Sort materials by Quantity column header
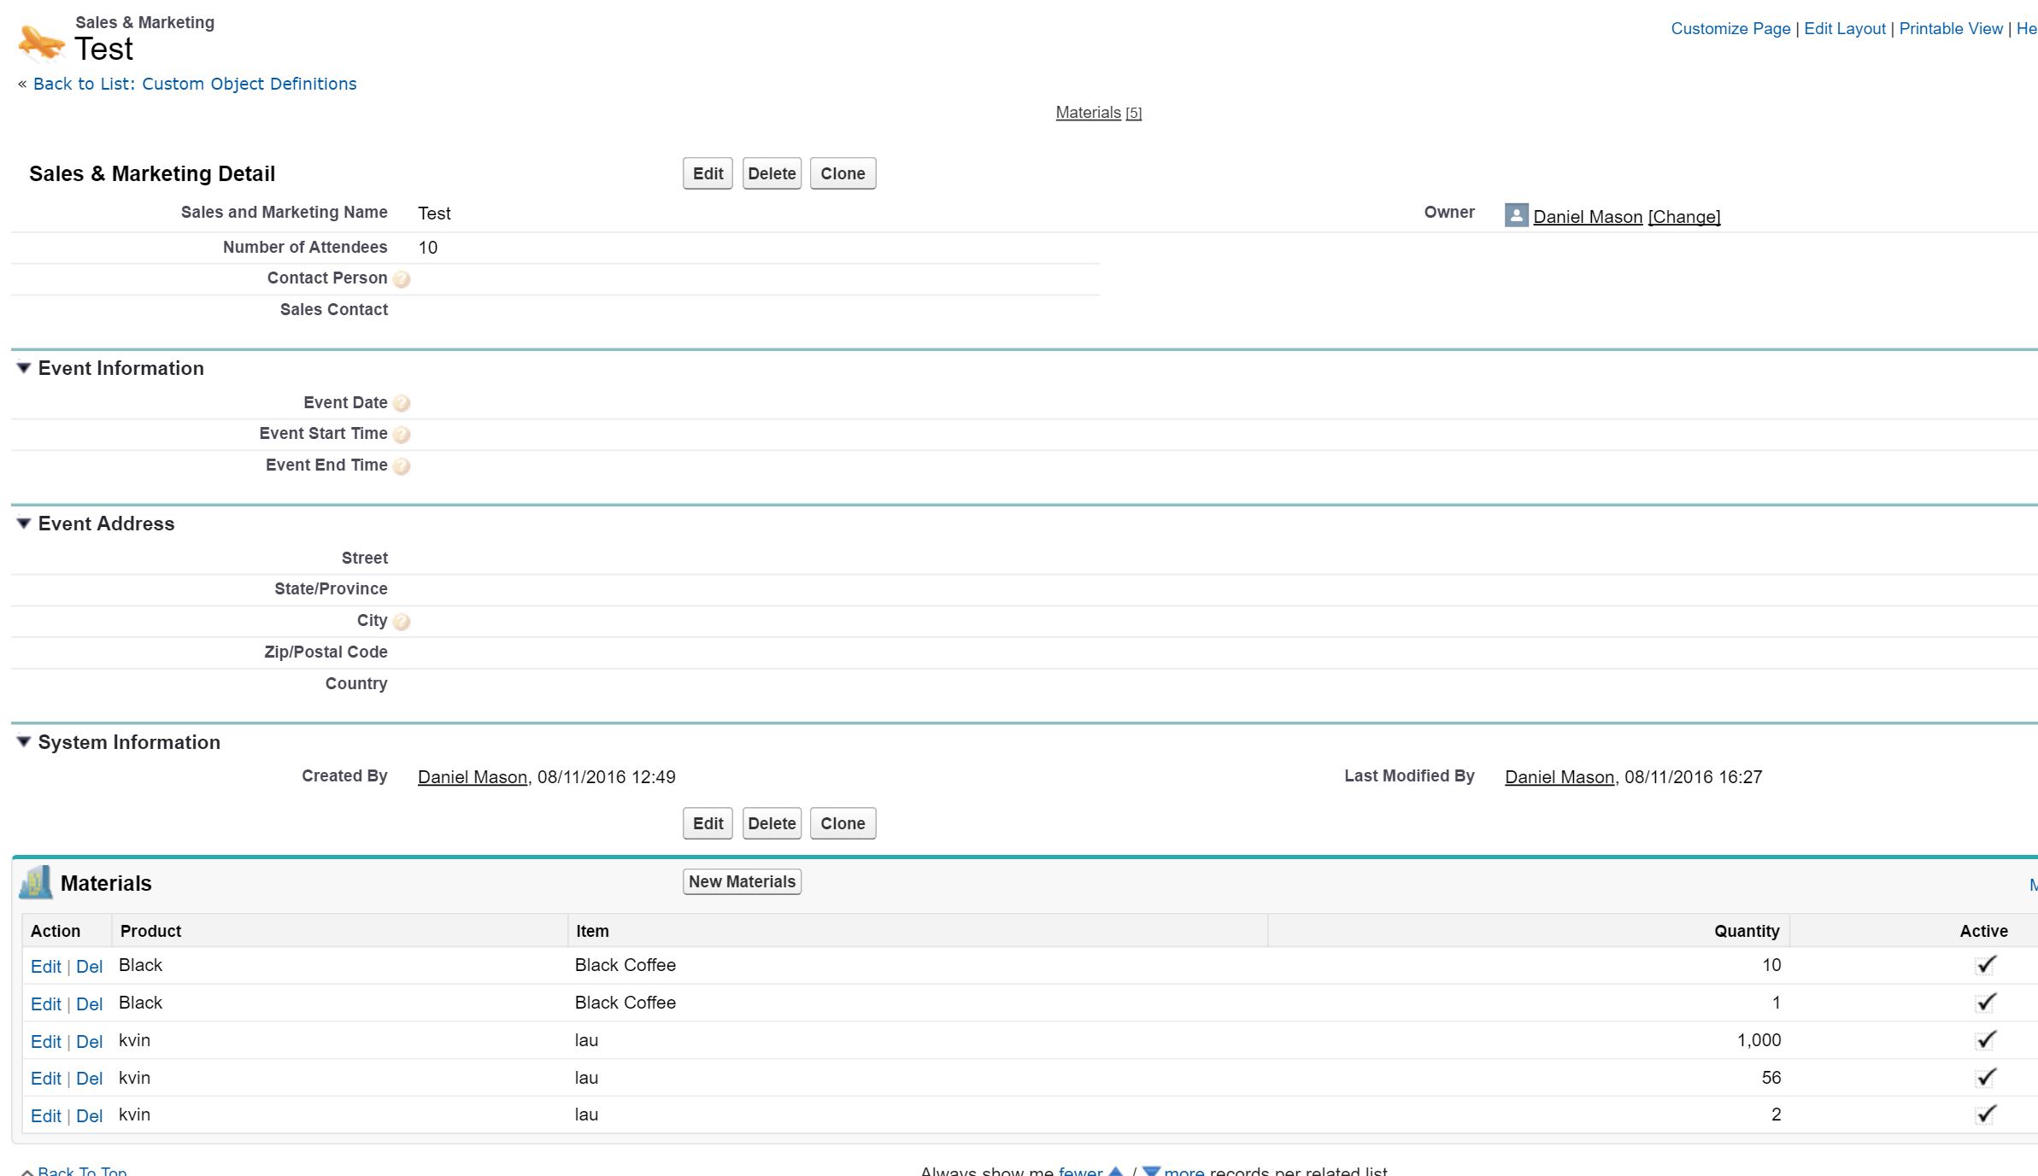This screenshot has height=1176, width=2038. (1746, 931)
